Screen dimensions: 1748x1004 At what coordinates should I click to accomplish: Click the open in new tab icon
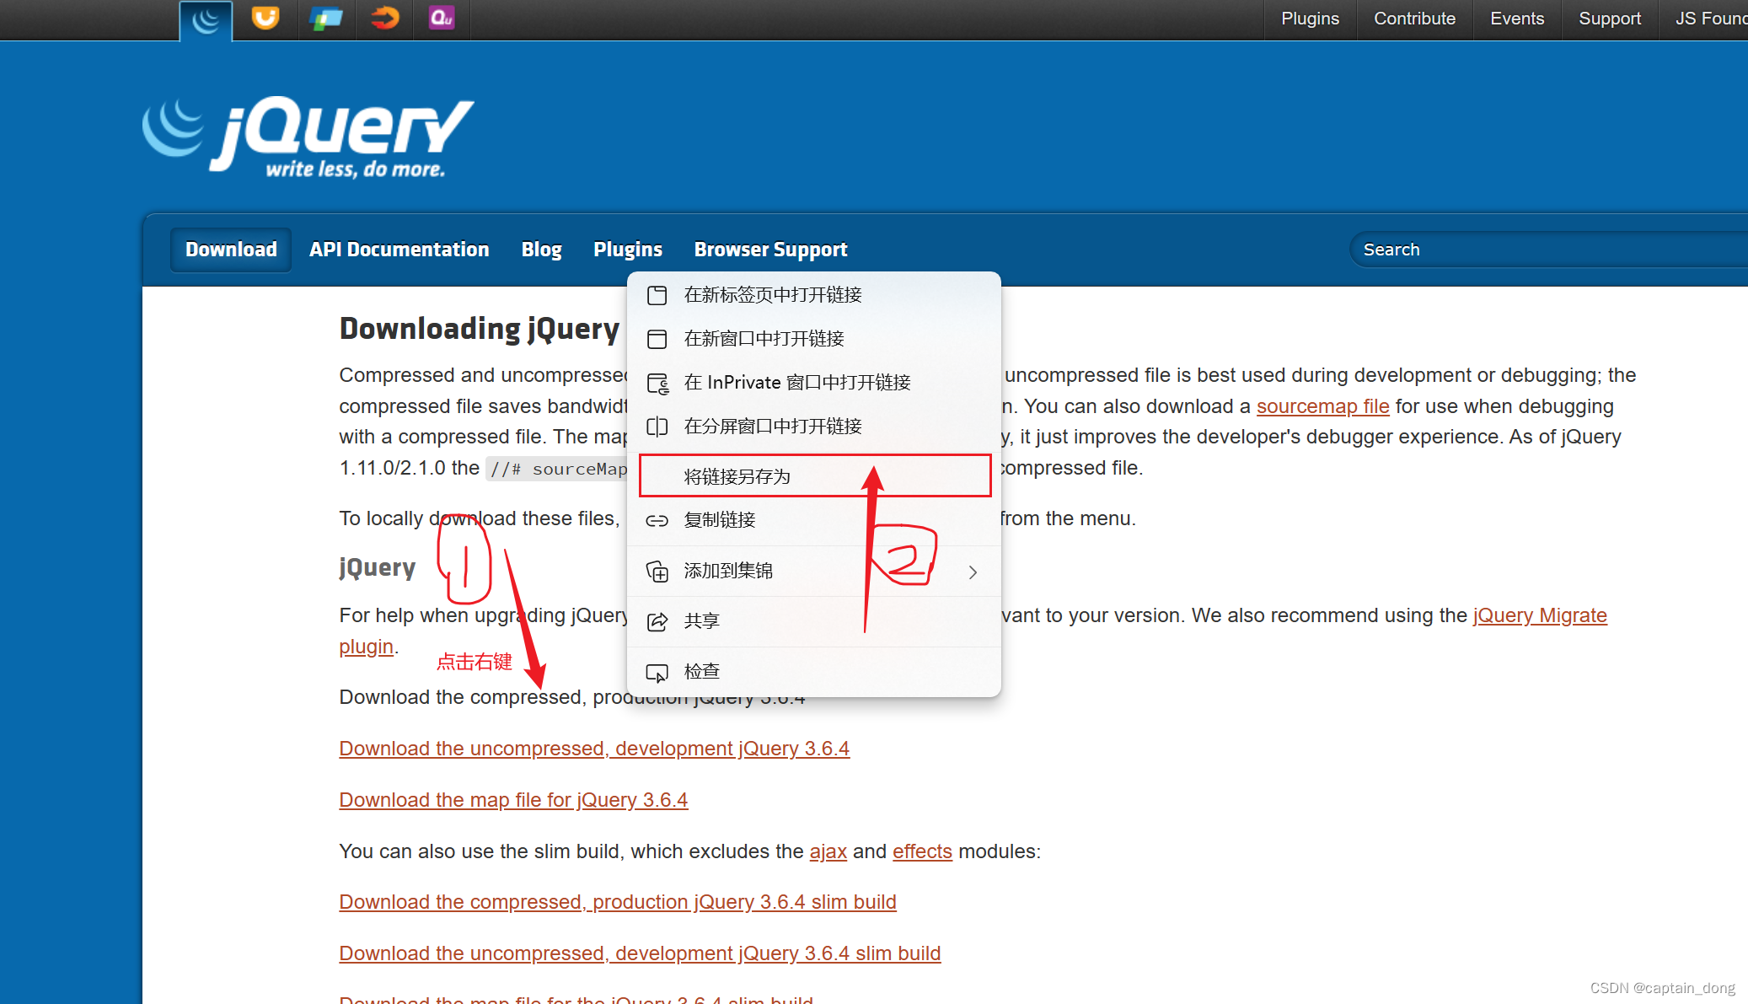tap(658, 295)
